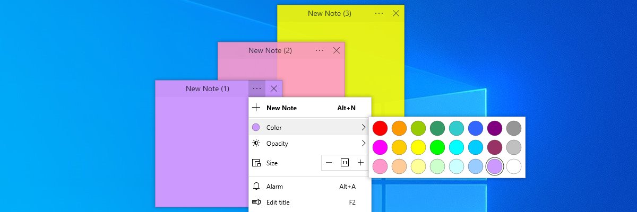637x212 pixels.
Task: Choose the sky blue swatch in middle row
Action: [x=476, y=147]
